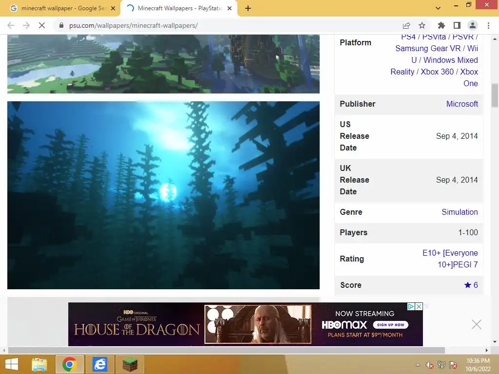The height and width of the screenshot is (374, 499).
Task: Click scroll right arrow on horizontal scrollbar
Action: click(487, 350)
